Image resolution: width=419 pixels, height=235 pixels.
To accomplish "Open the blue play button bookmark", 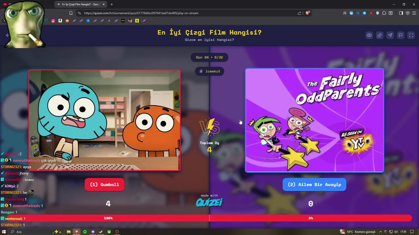I will 88,21.
